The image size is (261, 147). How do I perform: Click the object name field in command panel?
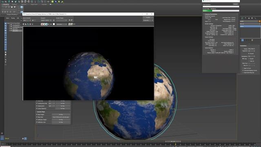[249, 21]
